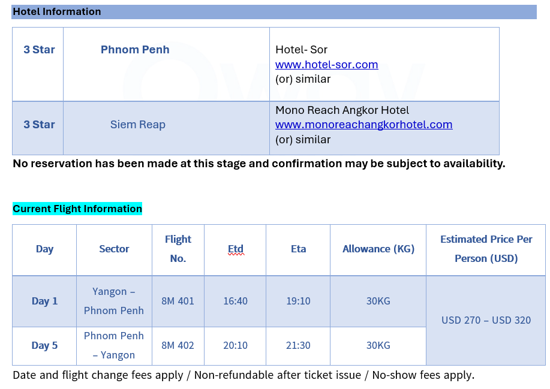Screen dimensions: 550x389
Task: Click the Day 1 row cell
Action: click(44, 301)
